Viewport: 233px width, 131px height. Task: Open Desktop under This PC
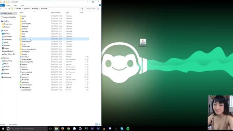tap(7, 34)
